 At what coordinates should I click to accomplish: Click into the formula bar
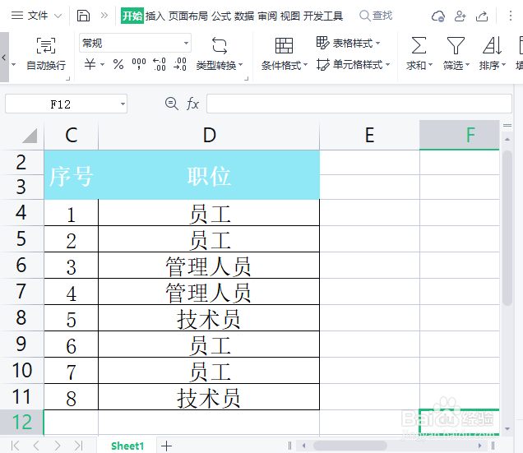[359, 104]
